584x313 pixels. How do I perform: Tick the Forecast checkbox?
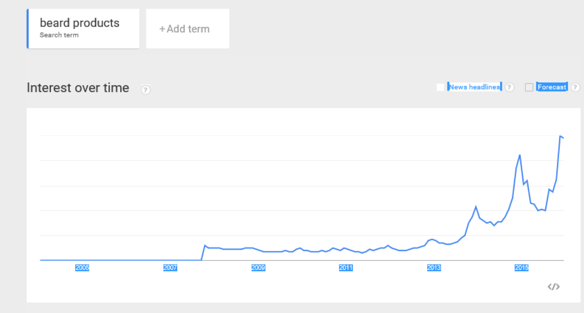[x=529, y=87]
